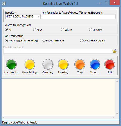Click the log scrollbar down arrow
The image size is (121, 126).
click(x=117, y=114)
